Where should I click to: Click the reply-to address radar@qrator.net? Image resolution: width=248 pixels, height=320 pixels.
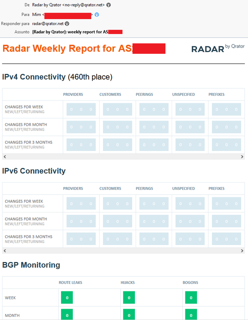click(48, 24)
